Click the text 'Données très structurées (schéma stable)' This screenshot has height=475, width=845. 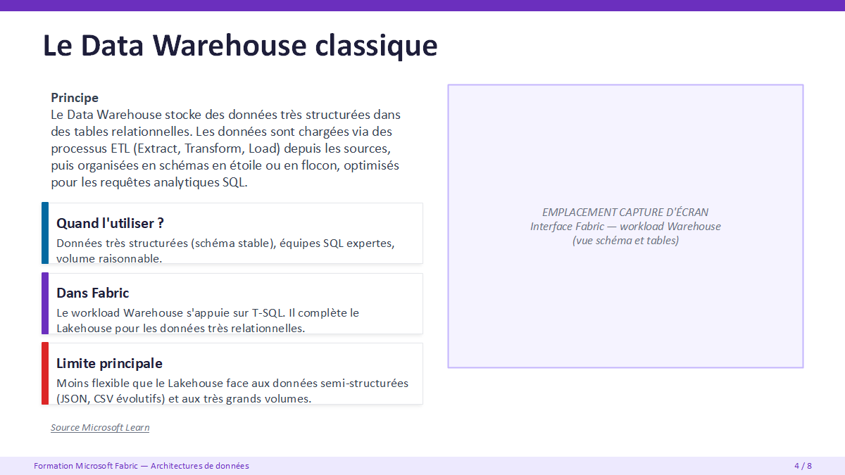tap(165, 243)
